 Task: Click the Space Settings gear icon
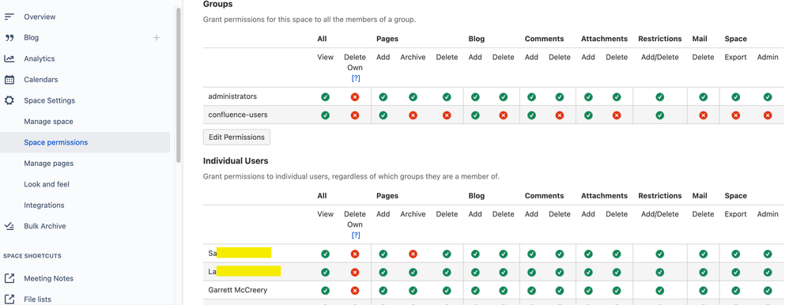click(x=9, y=100)
